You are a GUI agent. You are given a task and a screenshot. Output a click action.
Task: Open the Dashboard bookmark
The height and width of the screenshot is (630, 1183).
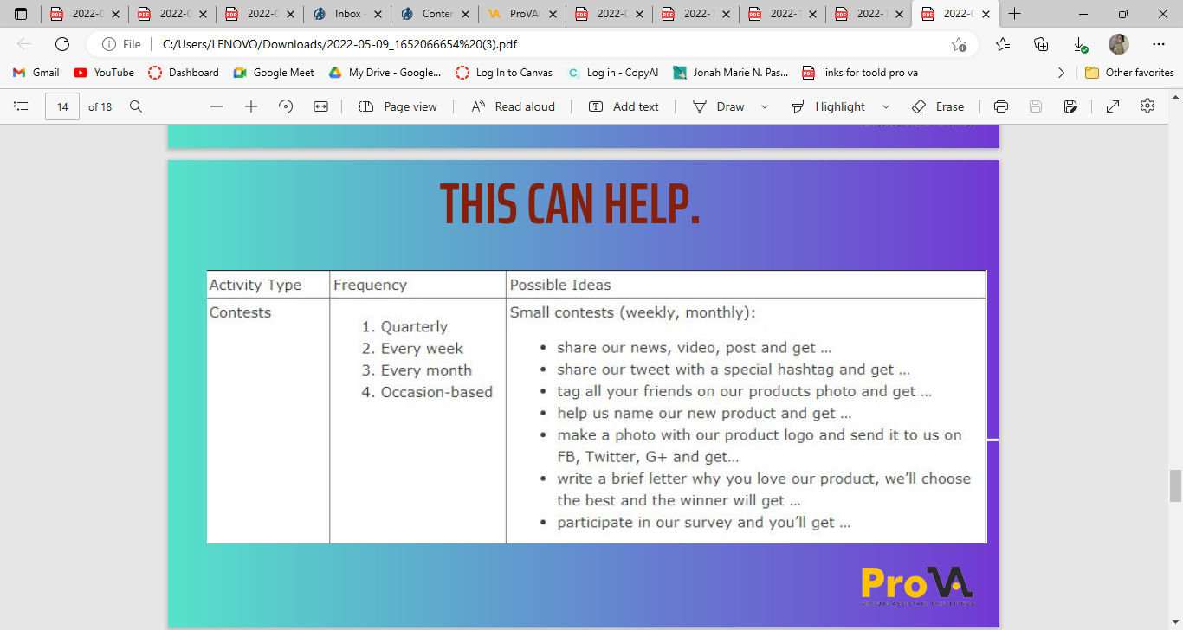[184, 73]
